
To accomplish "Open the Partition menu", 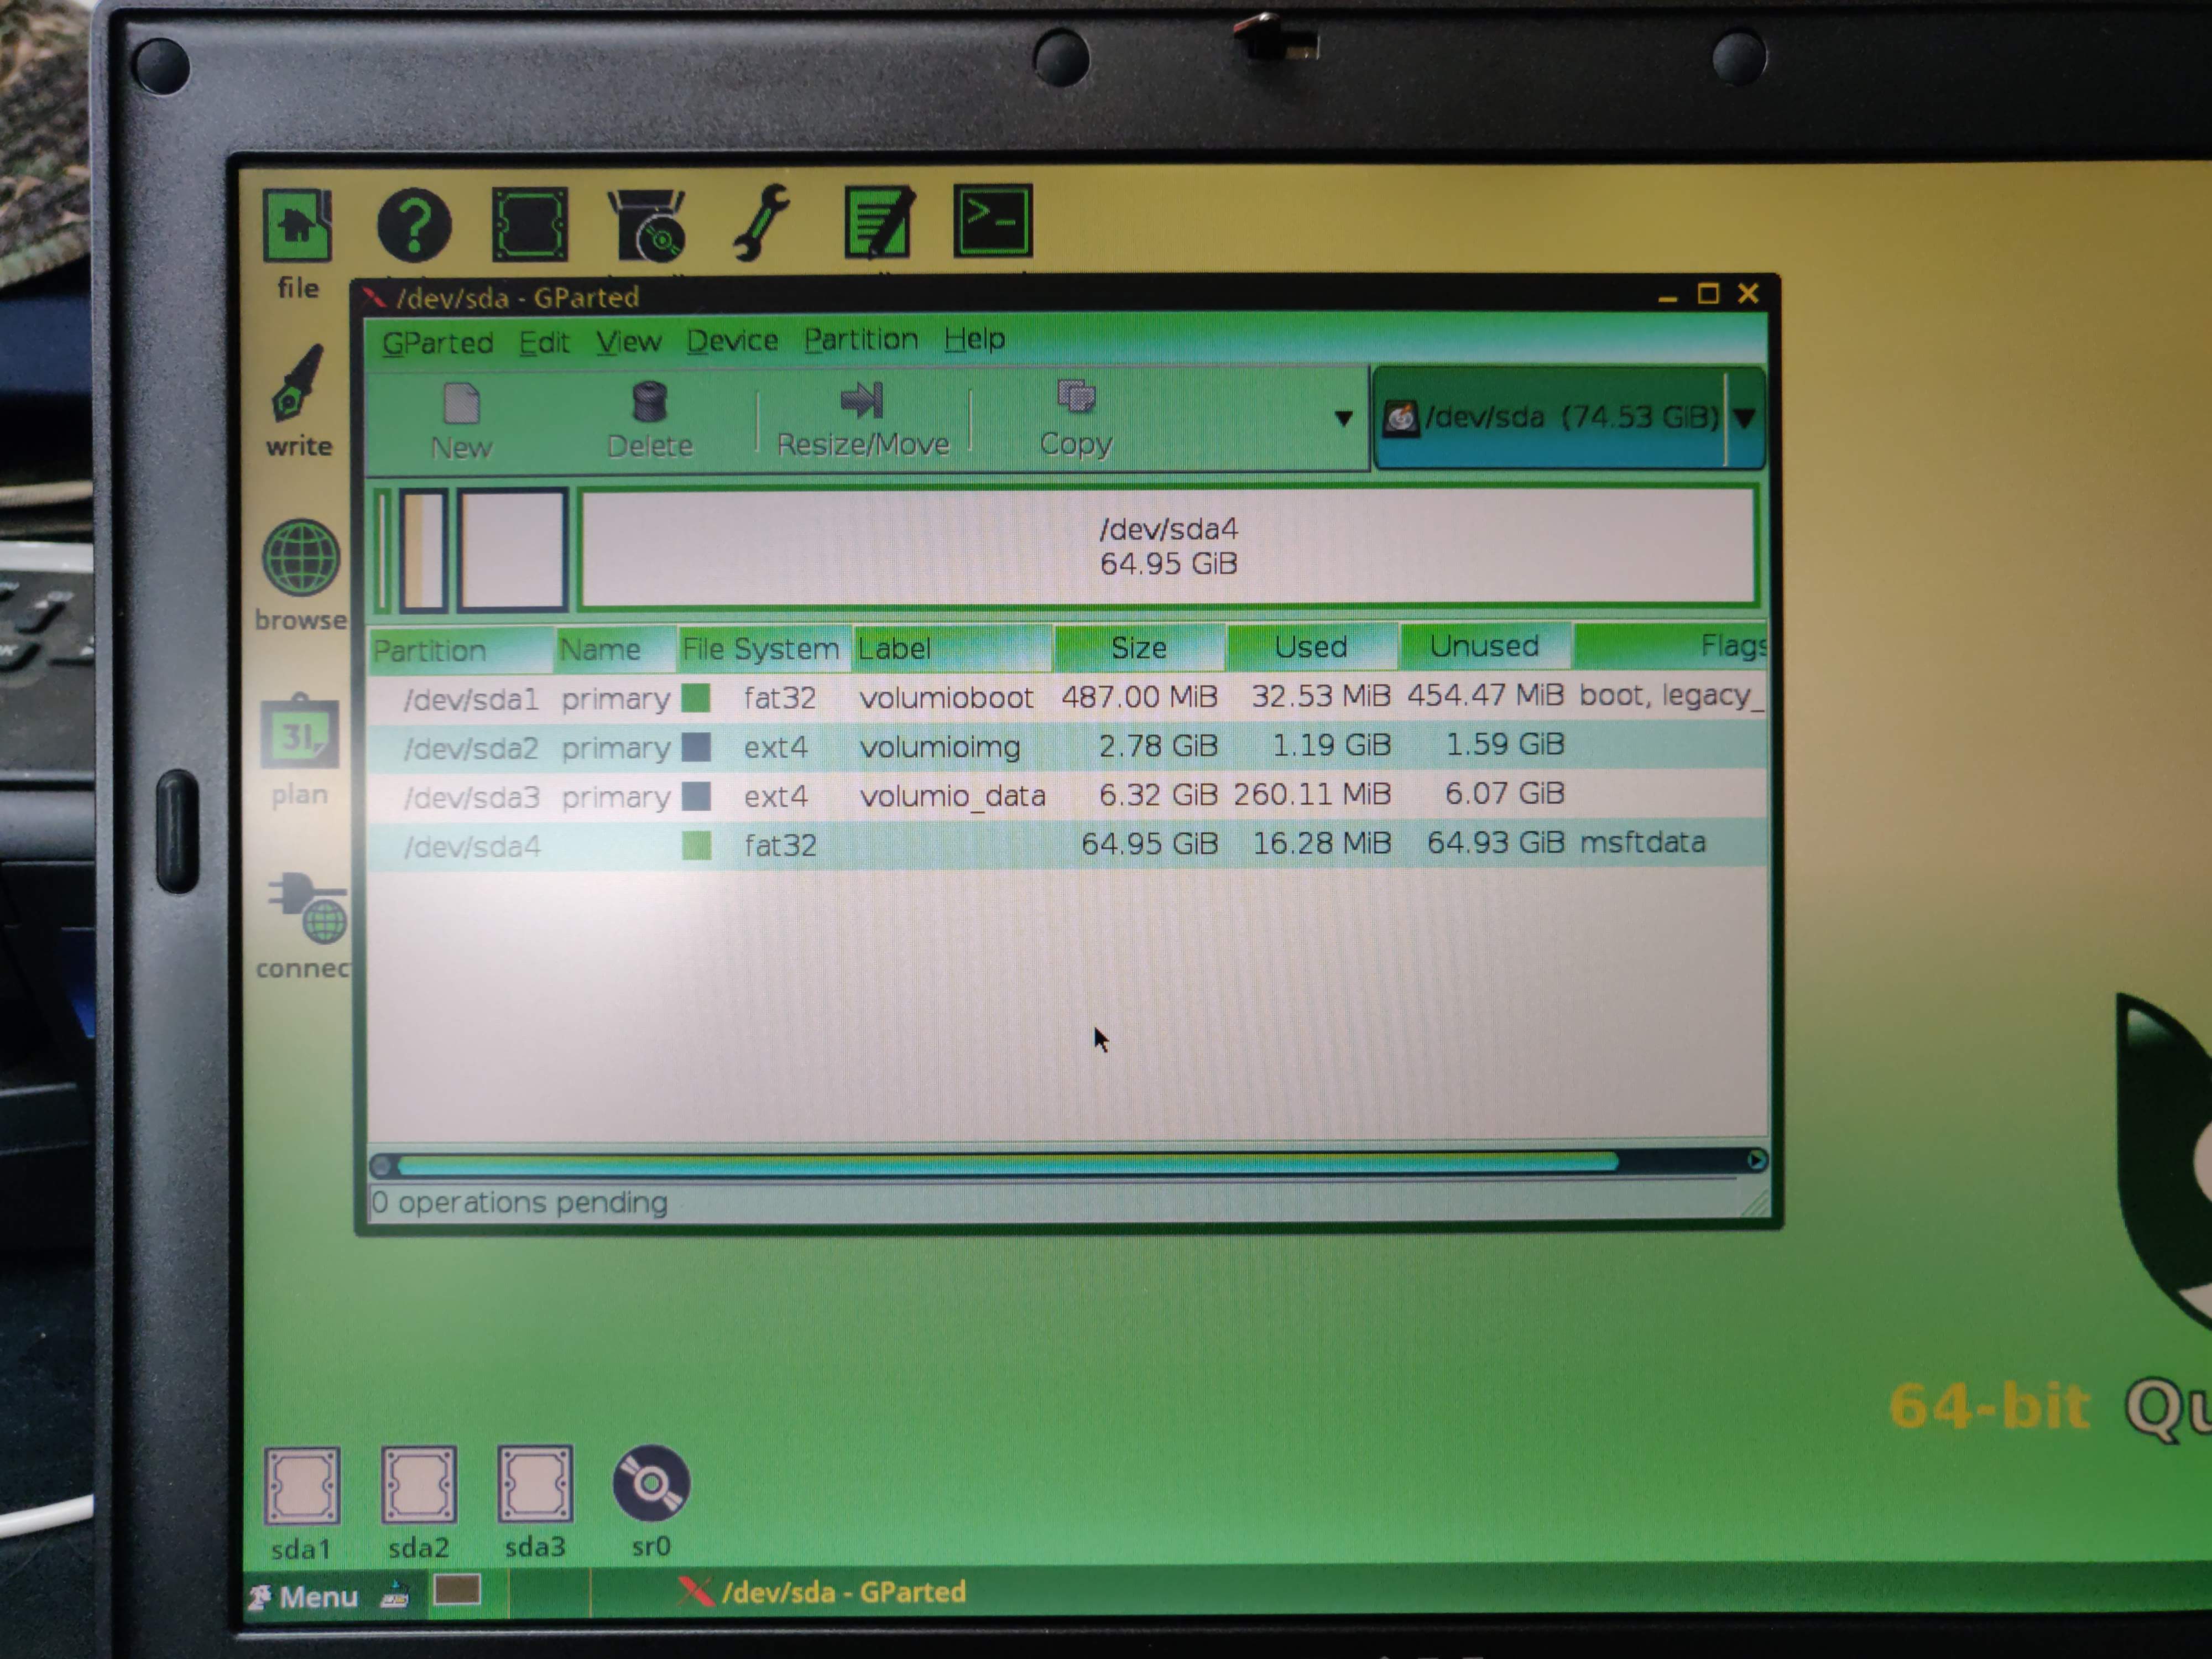I will tap(861, 339).
